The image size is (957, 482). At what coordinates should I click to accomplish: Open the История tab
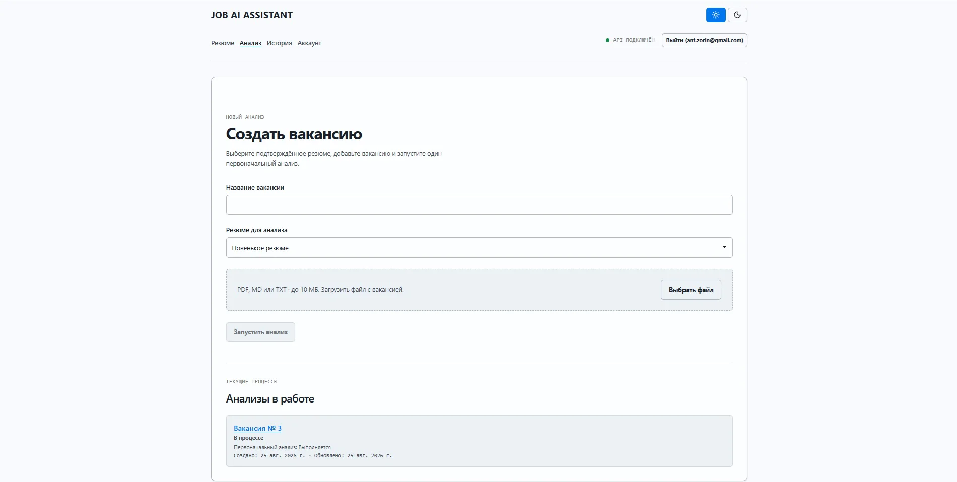point(279,43)
